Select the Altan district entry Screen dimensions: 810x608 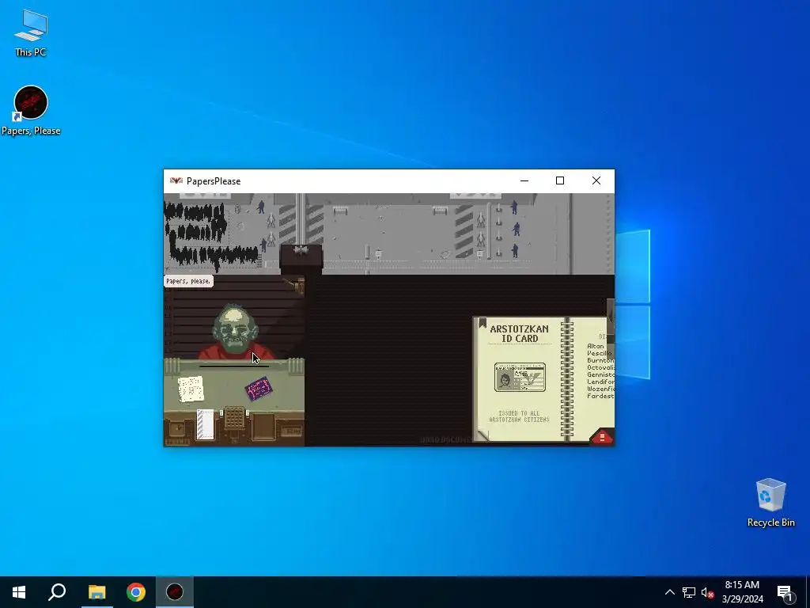(595, 346)
